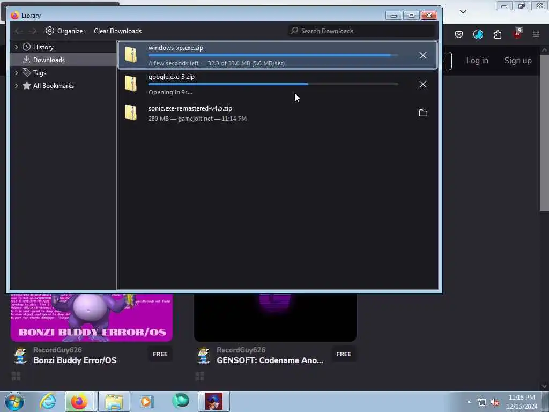Click the Firefox Pocket icon in browser toolbar
Screen dimensions: 549x412
[459, 34]
